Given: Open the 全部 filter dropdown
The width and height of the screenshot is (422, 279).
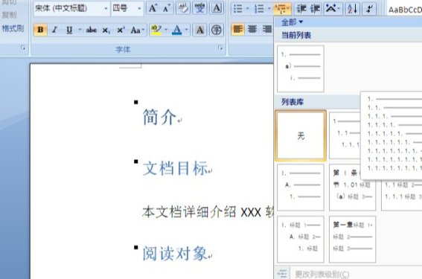Looking at the screenshot, I should [292, 22].
